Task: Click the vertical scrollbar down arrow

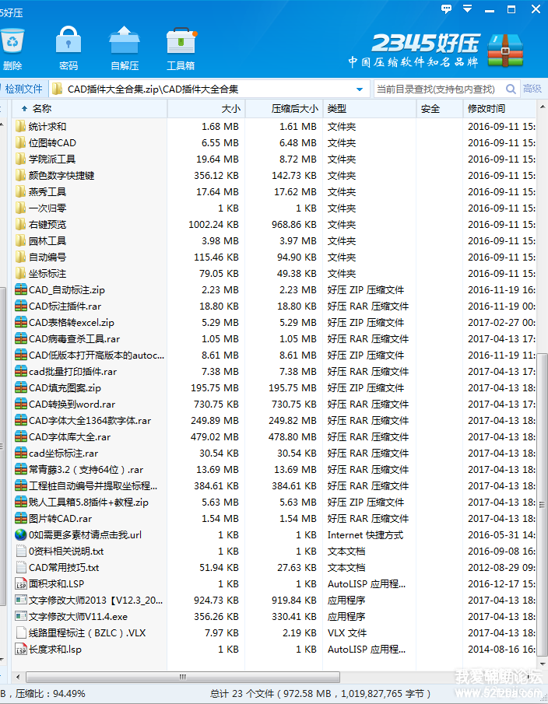Action: (542, 663)
